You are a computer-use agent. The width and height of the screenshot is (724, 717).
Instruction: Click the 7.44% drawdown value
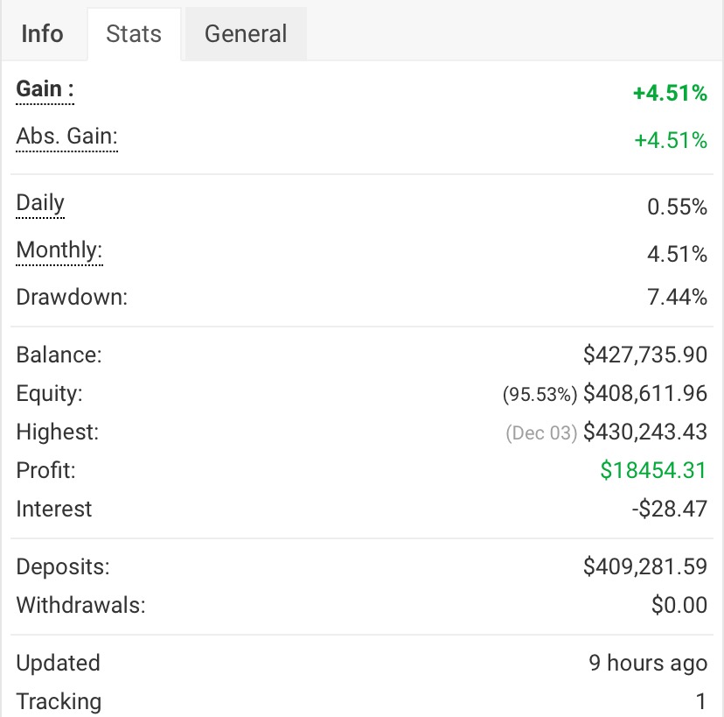coord(677,298)
